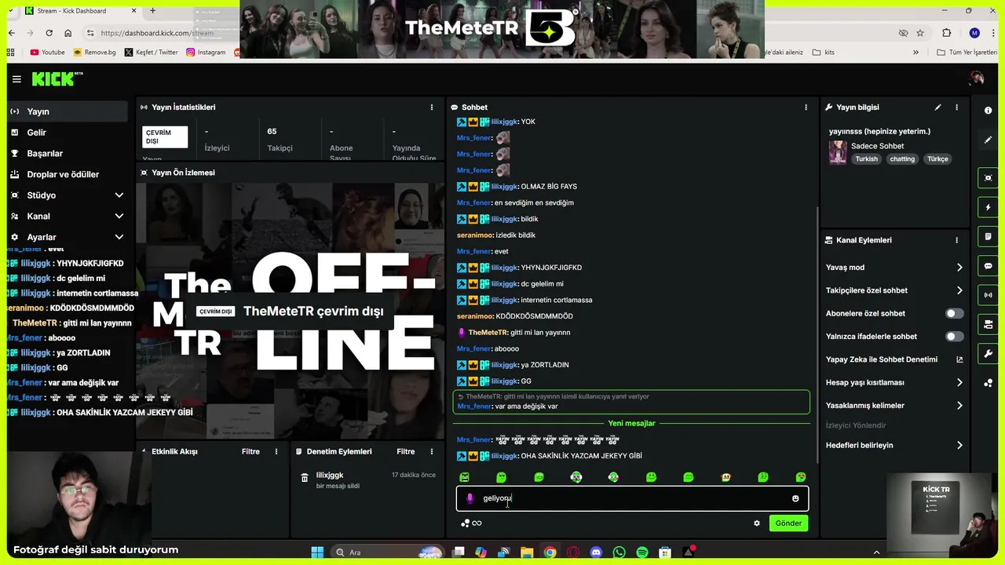The width and height of the screenshot is (1005, 565).
Task: Click the lightning bolt icon in the right toolbar
Action: coord(988,207)
